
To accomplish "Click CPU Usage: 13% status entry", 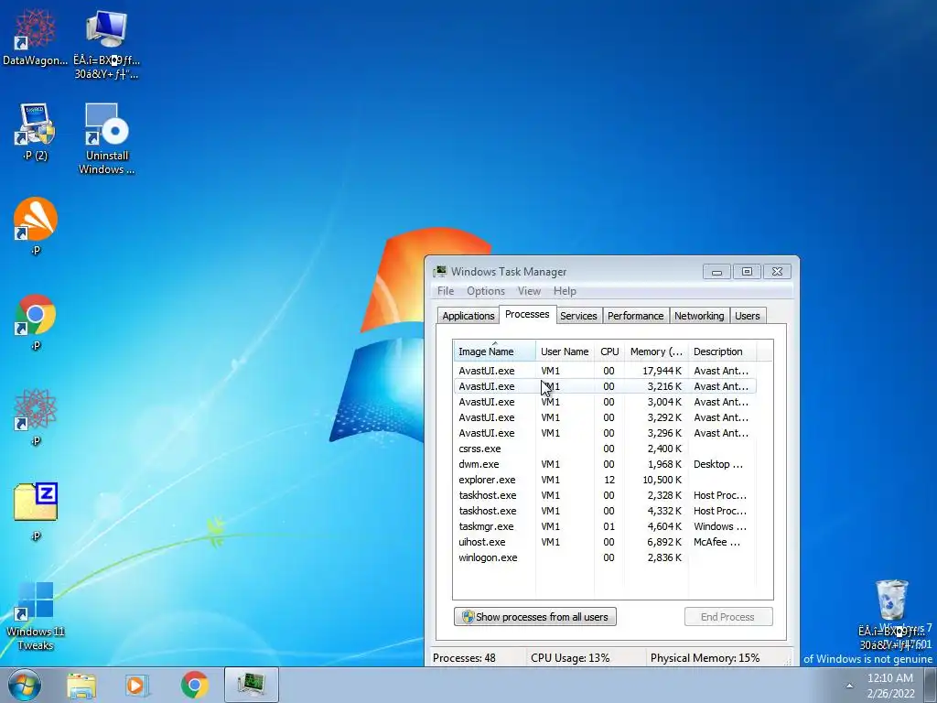I will coord(570,657).
